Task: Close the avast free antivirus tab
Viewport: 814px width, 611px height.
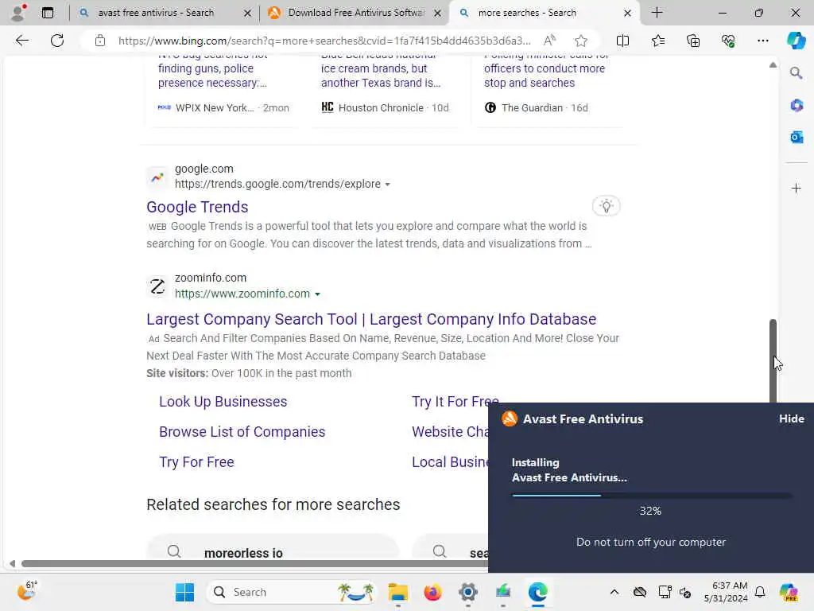Action: click(x=248, y=13)
